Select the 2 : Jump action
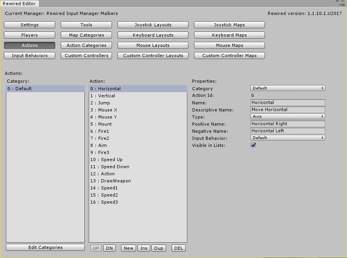This screenshot has width=347, height=258. pos(138,103)
